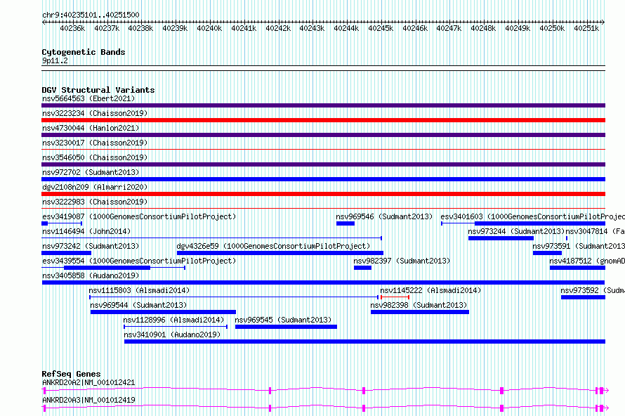
Task: Open the nsv4730044 (Hanlon2021) variant label
Action: 91,128
